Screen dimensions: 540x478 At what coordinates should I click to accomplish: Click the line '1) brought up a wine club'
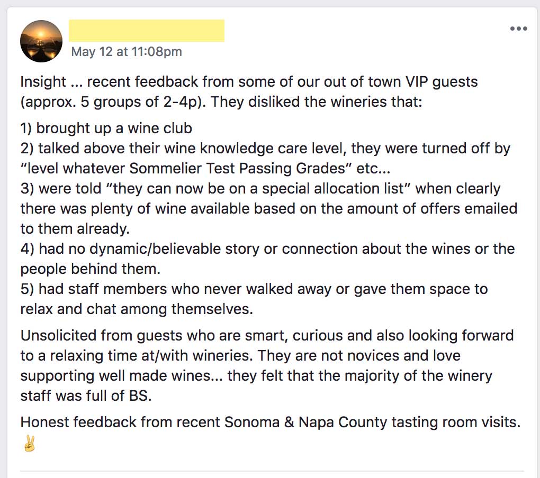point(106,128)
